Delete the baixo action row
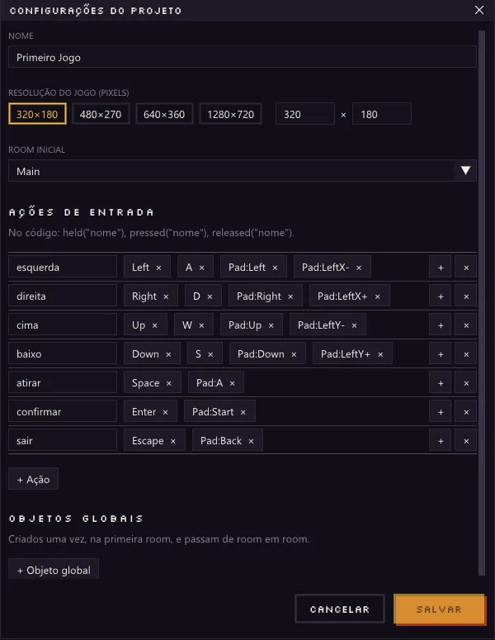The width and height of the screenshot is (495, 640). tap(466, 355)
